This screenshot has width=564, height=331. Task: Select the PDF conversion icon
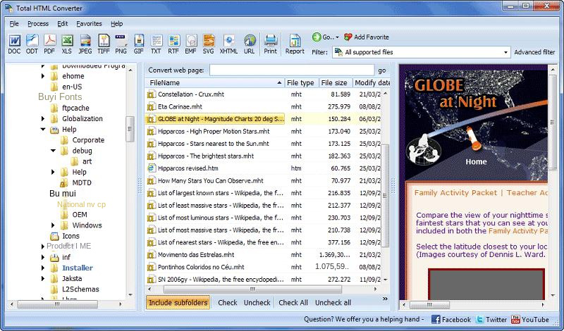(x=49, y=43)
